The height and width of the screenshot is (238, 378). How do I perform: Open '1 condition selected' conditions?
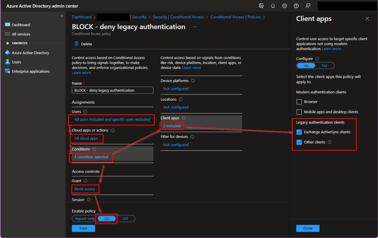coord(91,157)
